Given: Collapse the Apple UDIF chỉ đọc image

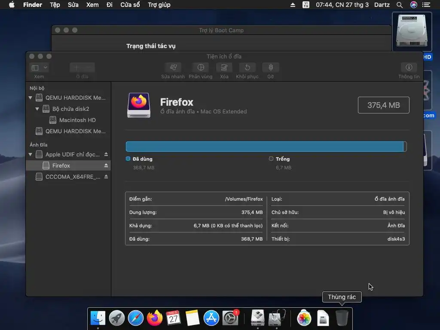Looking at the screenshot, I should pyautogui.click(x=31, y=154).
